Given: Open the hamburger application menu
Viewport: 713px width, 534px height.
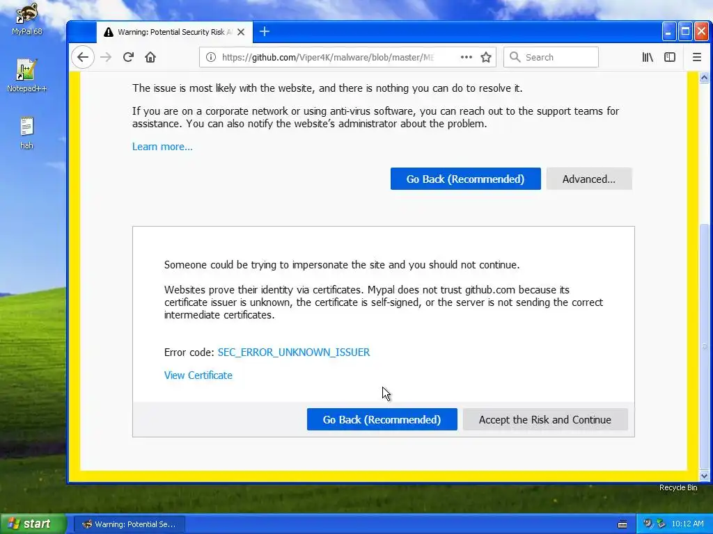Looking at the screenshot, I should [x=696, y=57].
